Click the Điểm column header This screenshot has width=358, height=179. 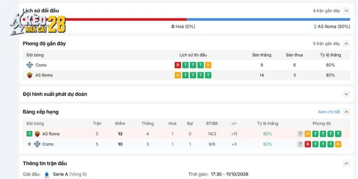[120, 124]
